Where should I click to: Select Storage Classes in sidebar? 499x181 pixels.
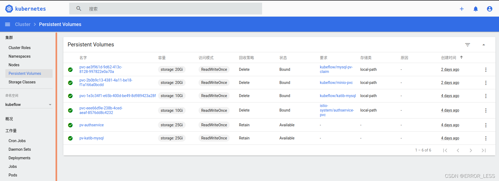pos(22,82)
